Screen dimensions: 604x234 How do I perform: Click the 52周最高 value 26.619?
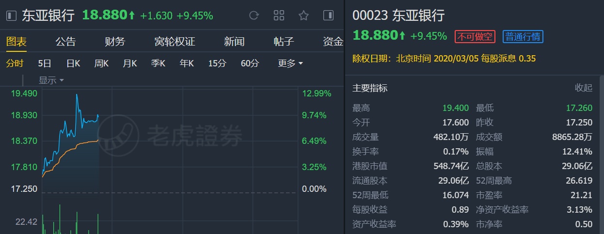coord(579,181)
